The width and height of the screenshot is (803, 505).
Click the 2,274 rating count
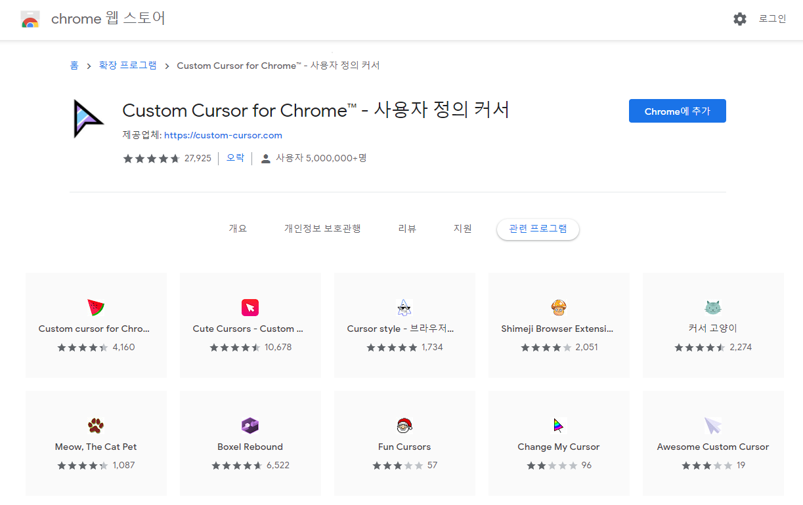point(741,348)
